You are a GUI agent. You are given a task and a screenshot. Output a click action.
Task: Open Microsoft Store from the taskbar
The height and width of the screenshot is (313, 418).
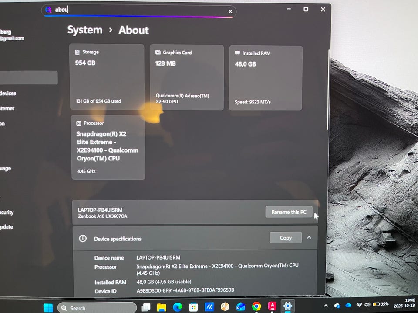(193, 307)
